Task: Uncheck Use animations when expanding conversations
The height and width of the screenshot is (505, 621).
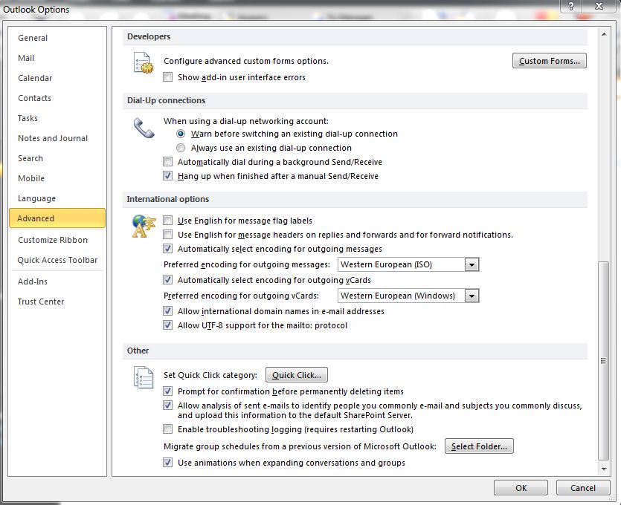Action: [x=168, y=462]
